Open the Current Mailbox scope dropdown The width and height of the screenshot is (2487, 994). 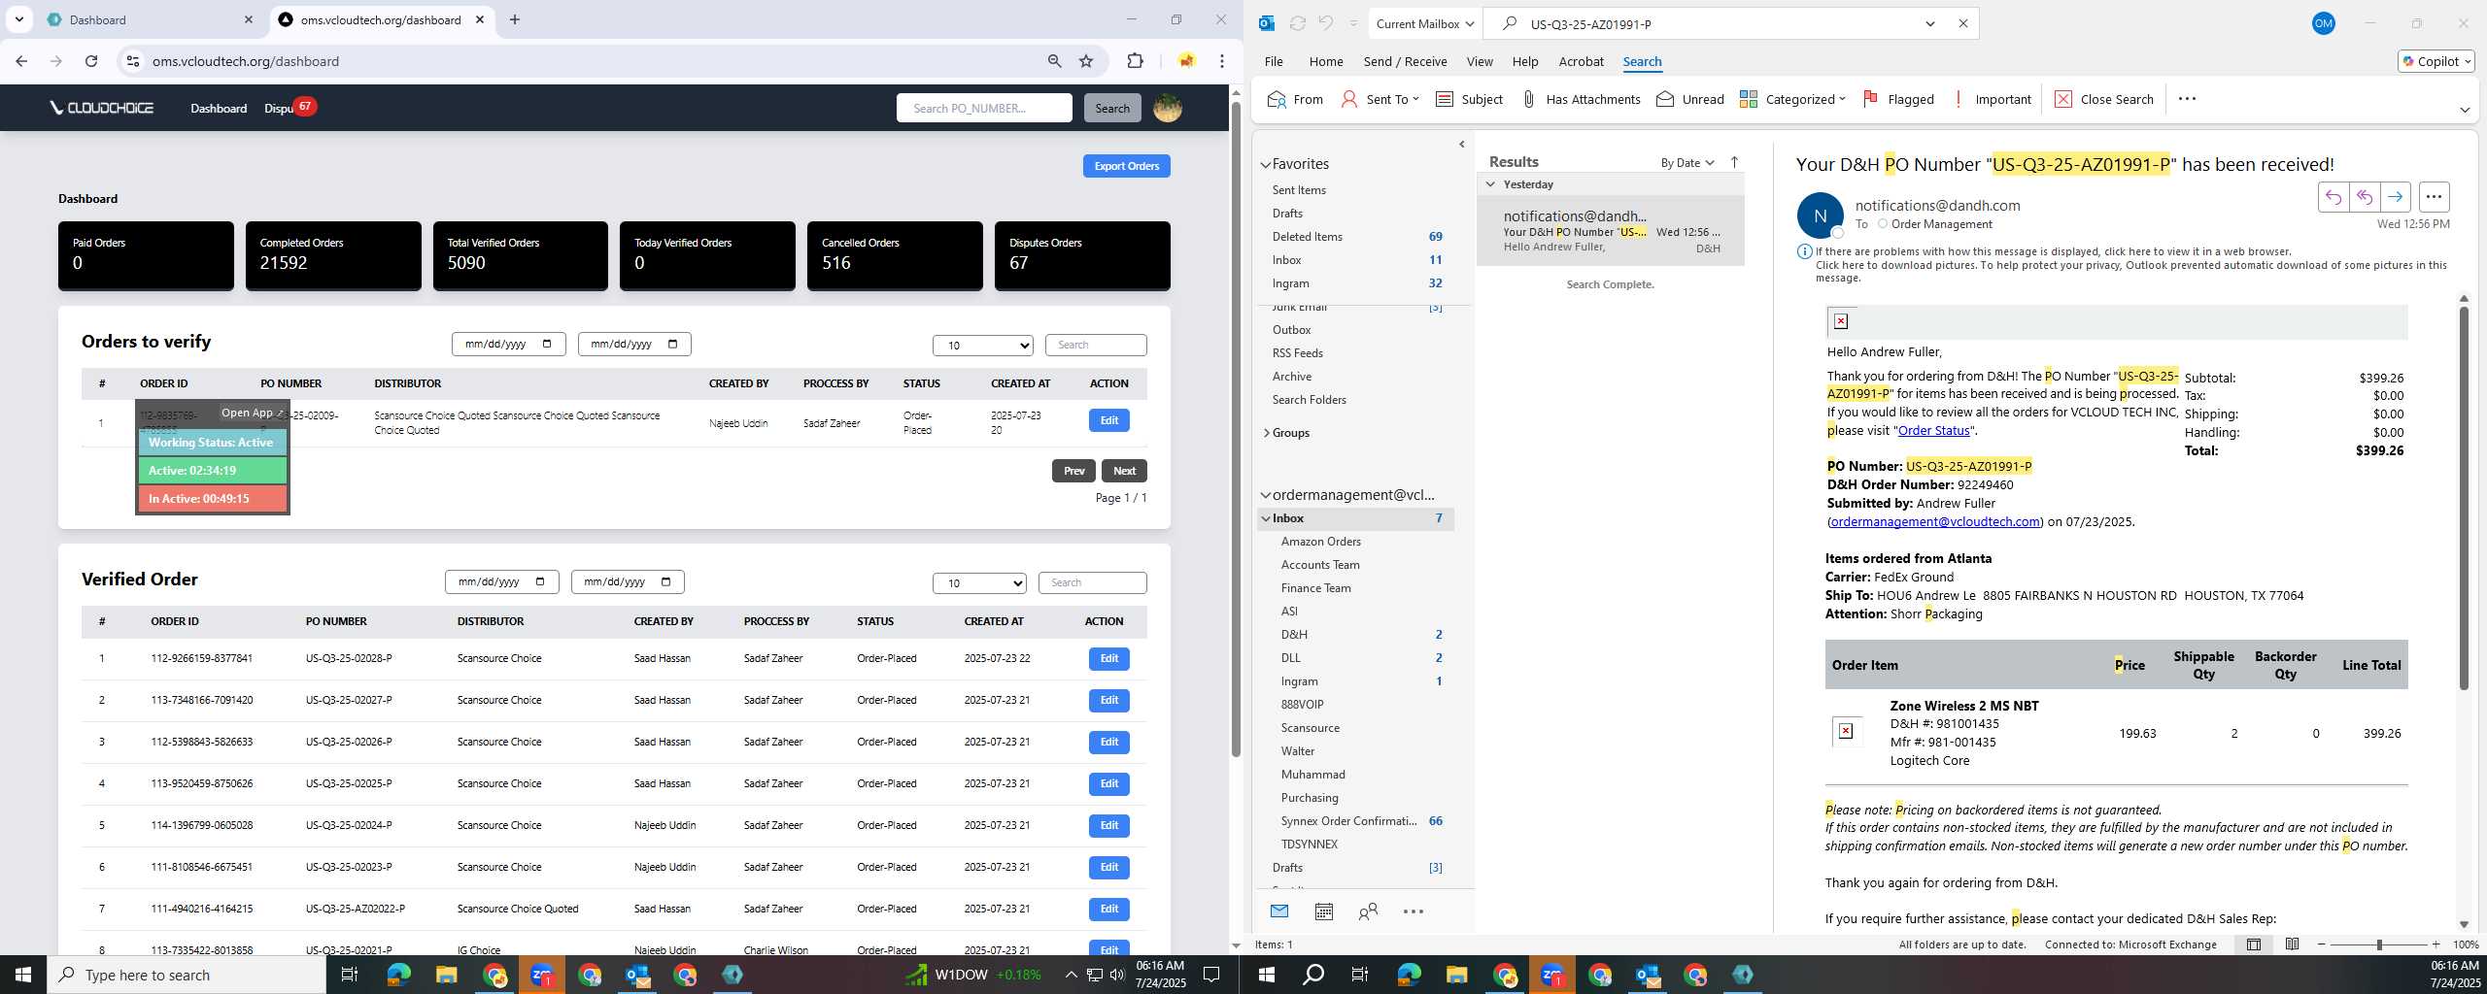point(1424,23)
